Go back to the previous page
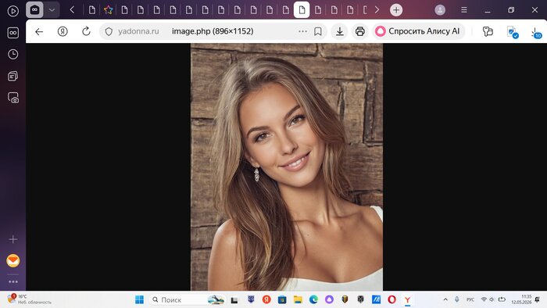 click(39, 31)
